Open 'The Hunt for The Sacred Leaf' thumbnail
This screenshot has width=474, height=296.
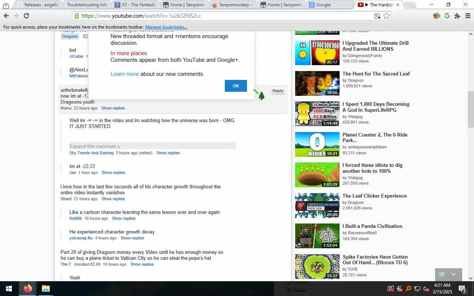(317, 83)
